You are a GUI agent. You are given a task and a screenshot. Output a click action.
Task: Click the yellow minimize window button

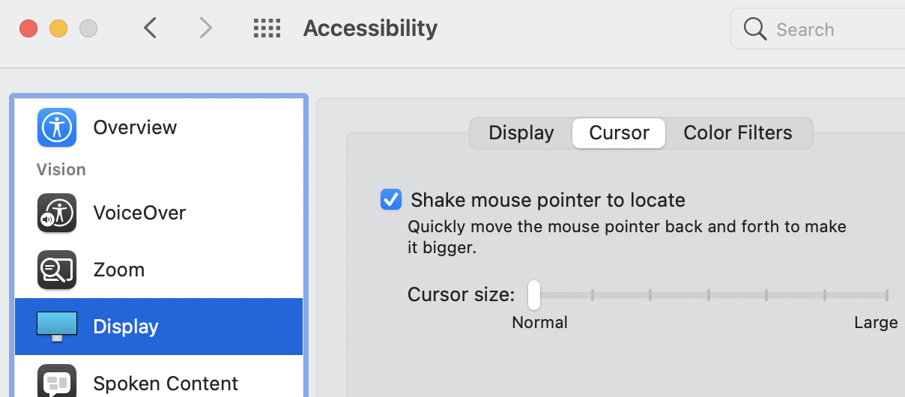click(x=58, y=29)
